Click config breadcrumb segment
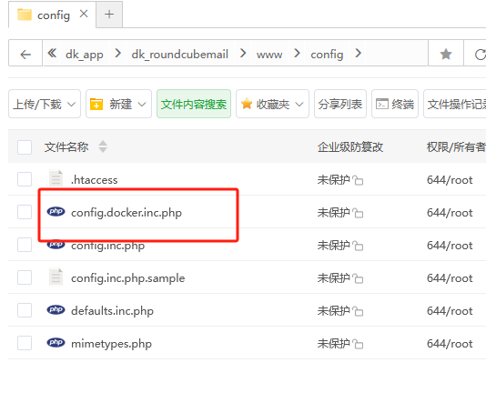Viewport: 486px width, 403px height. click(327, 55)
